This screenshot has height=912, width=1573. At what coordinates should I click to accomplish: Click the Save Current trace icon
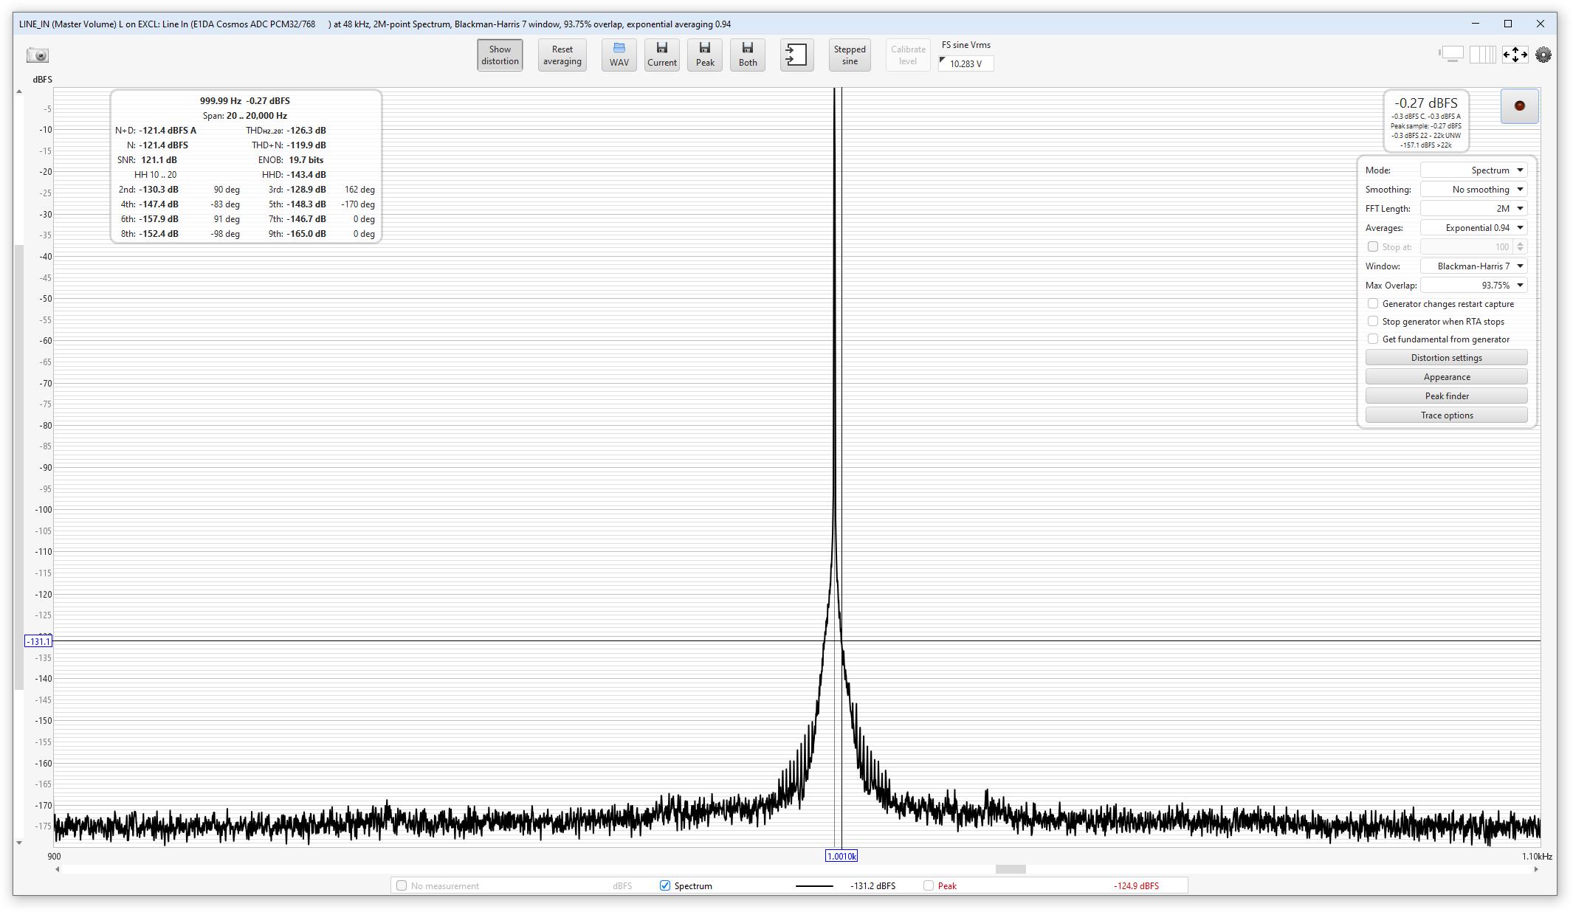(661, 55)
